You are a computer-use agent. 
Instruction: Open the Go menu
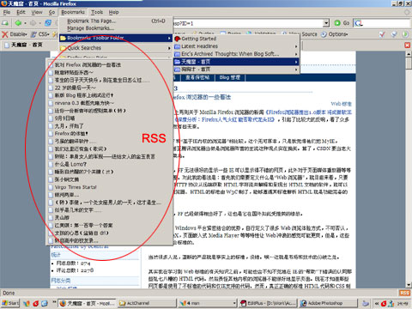[x=51, y=12]
